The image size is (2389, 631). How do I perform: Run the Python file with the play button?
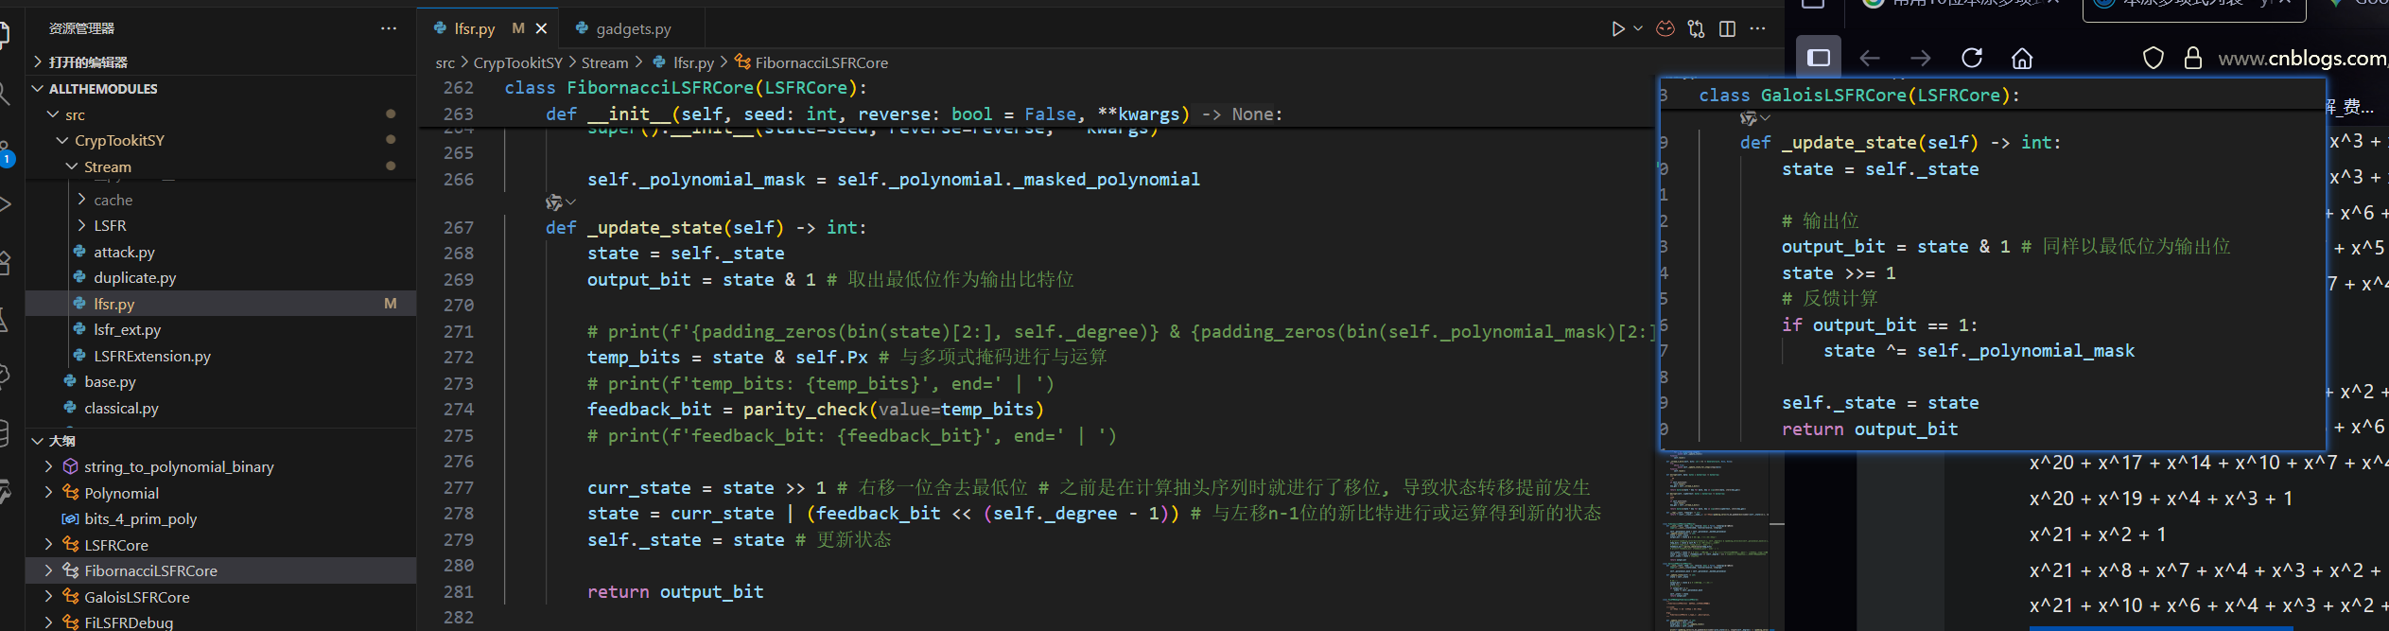pyautogui.click(x=1617, y=29)
